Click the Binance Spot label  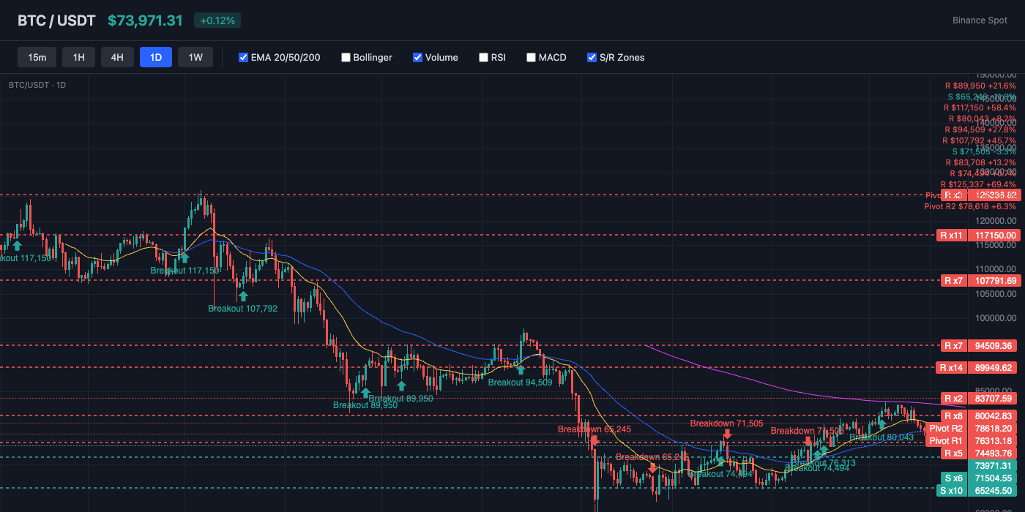(x=980, y=20)
